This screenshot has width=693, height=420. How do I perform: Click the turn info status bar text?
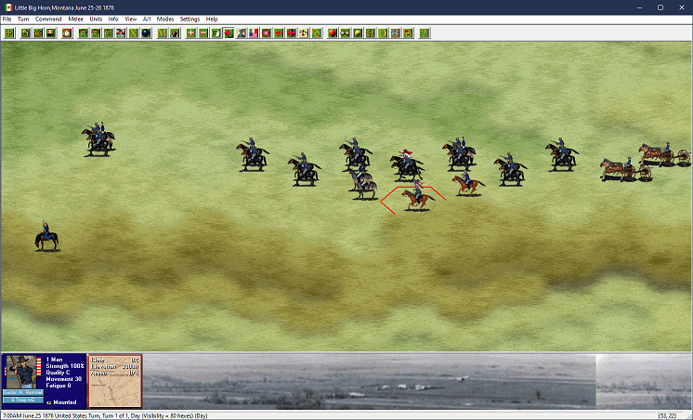[x=105, y=415]
